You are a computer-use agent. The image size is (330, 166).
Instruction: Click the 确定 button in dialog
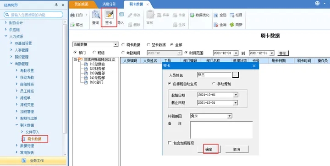coord(209,149)
